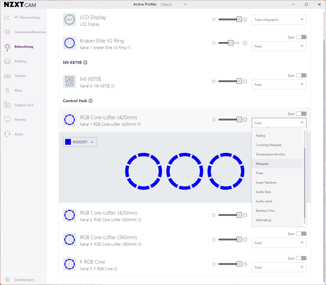Open the Kühlung page
Image resolution: width=326 pixels, height=285 pixels.
click(x=23, y=61)
